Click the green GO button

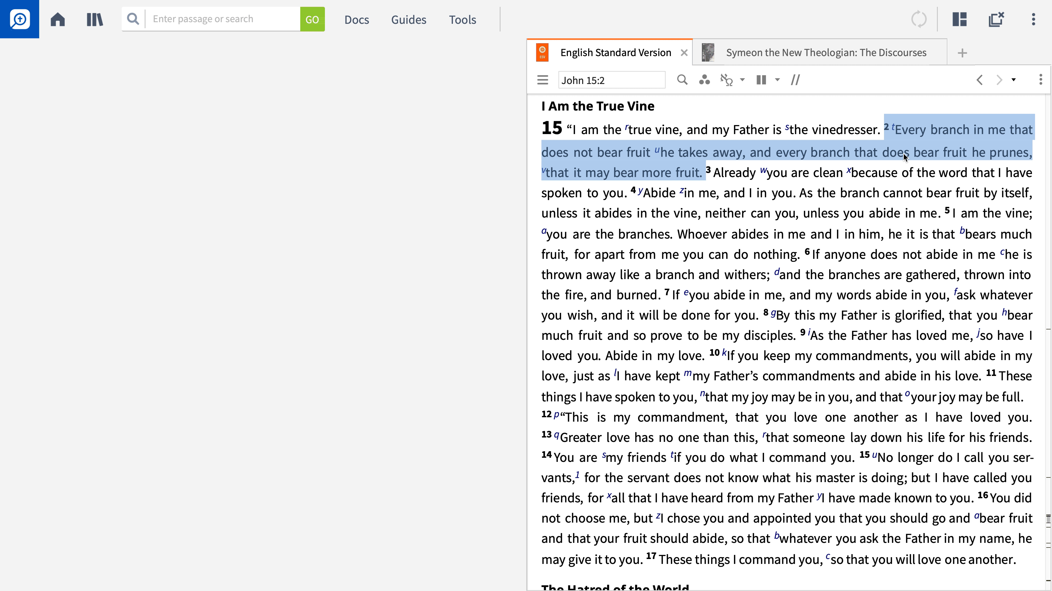pos(312,19)
